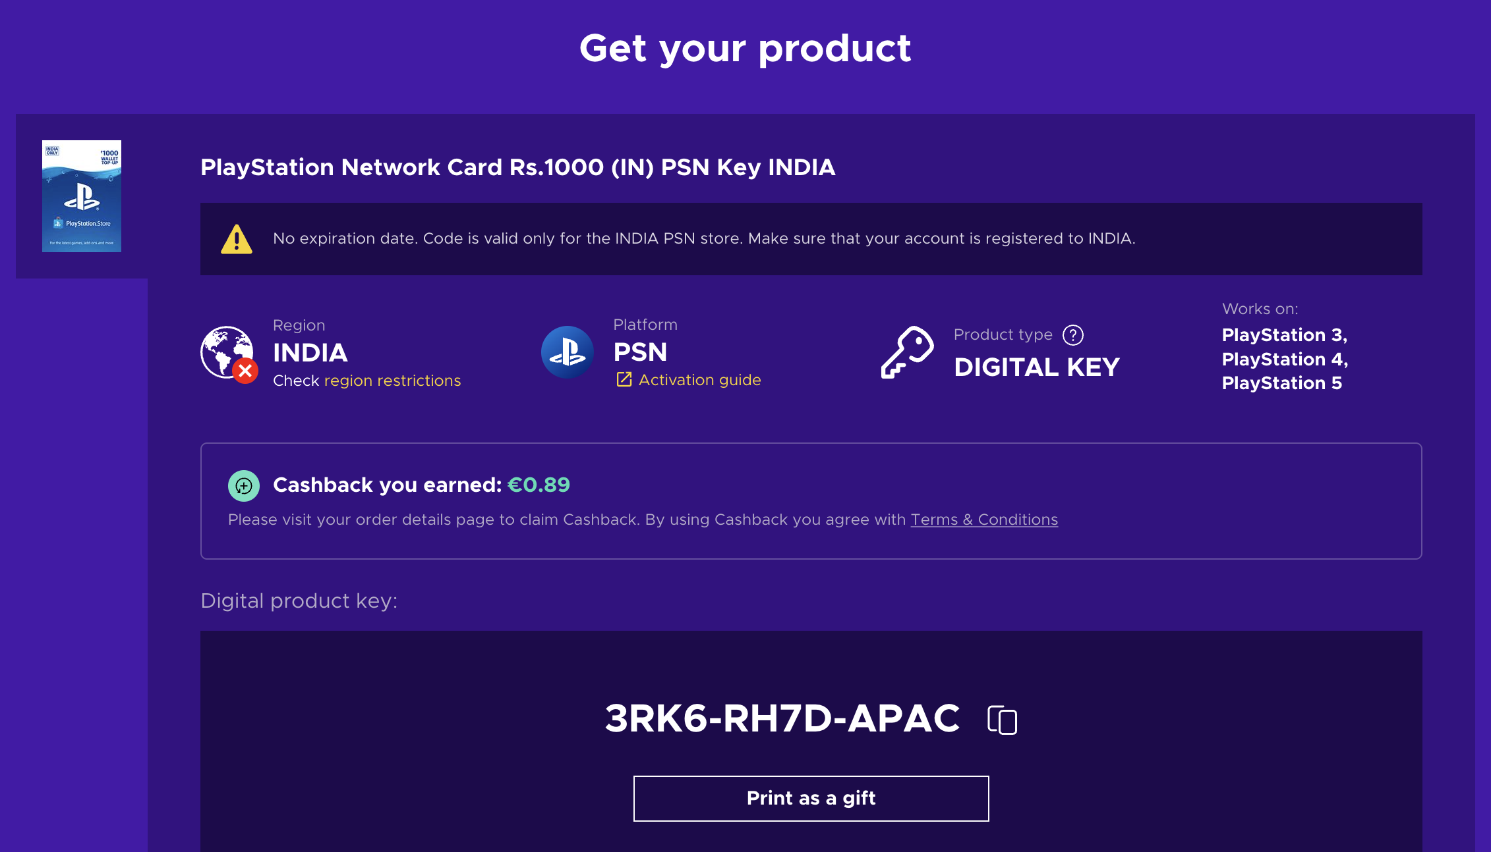Click the green cashback circle icon
Screen dimensions: 1491x852
pyautogui.click(x=244, y=486)
